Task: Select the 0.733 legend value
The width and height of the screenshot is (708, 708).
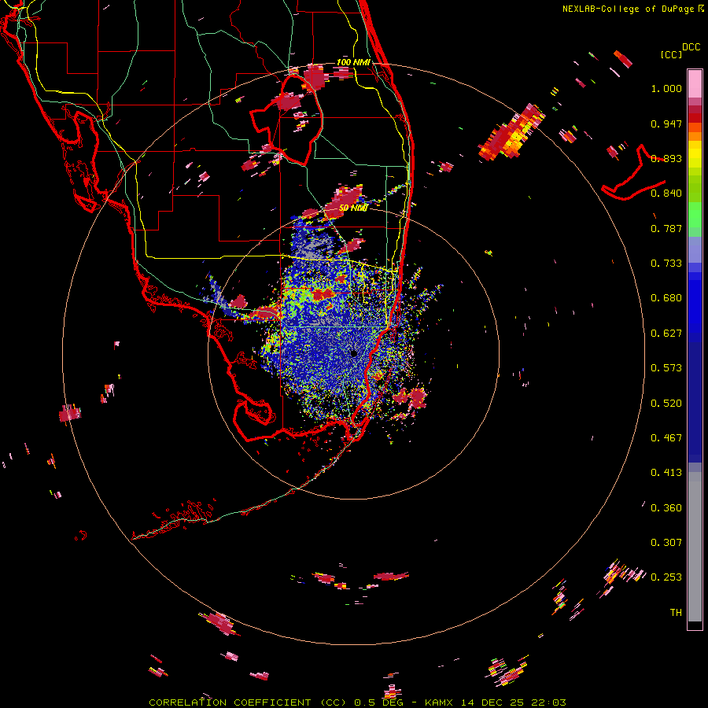Action: point(666,264)
